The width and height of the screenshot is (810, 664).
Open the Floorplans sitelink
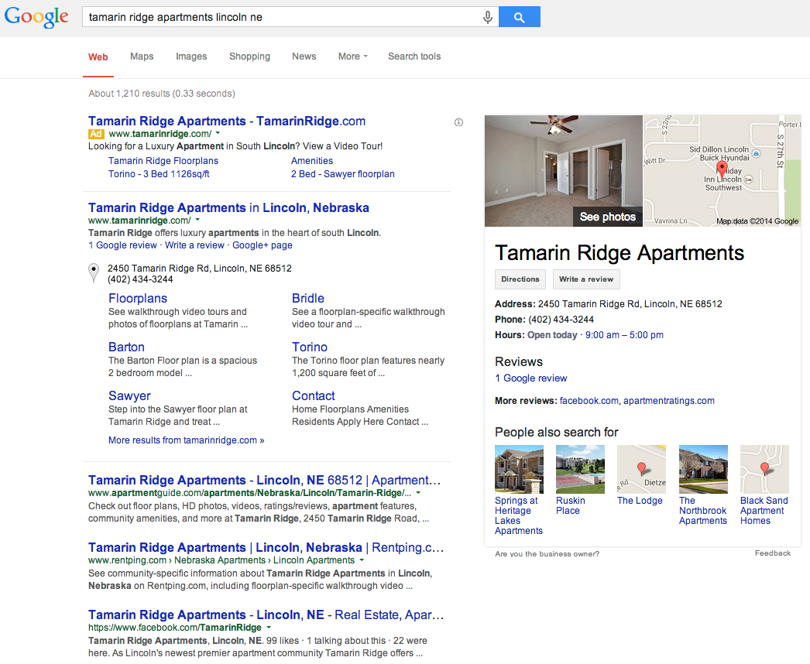click(x=138, y=298)
